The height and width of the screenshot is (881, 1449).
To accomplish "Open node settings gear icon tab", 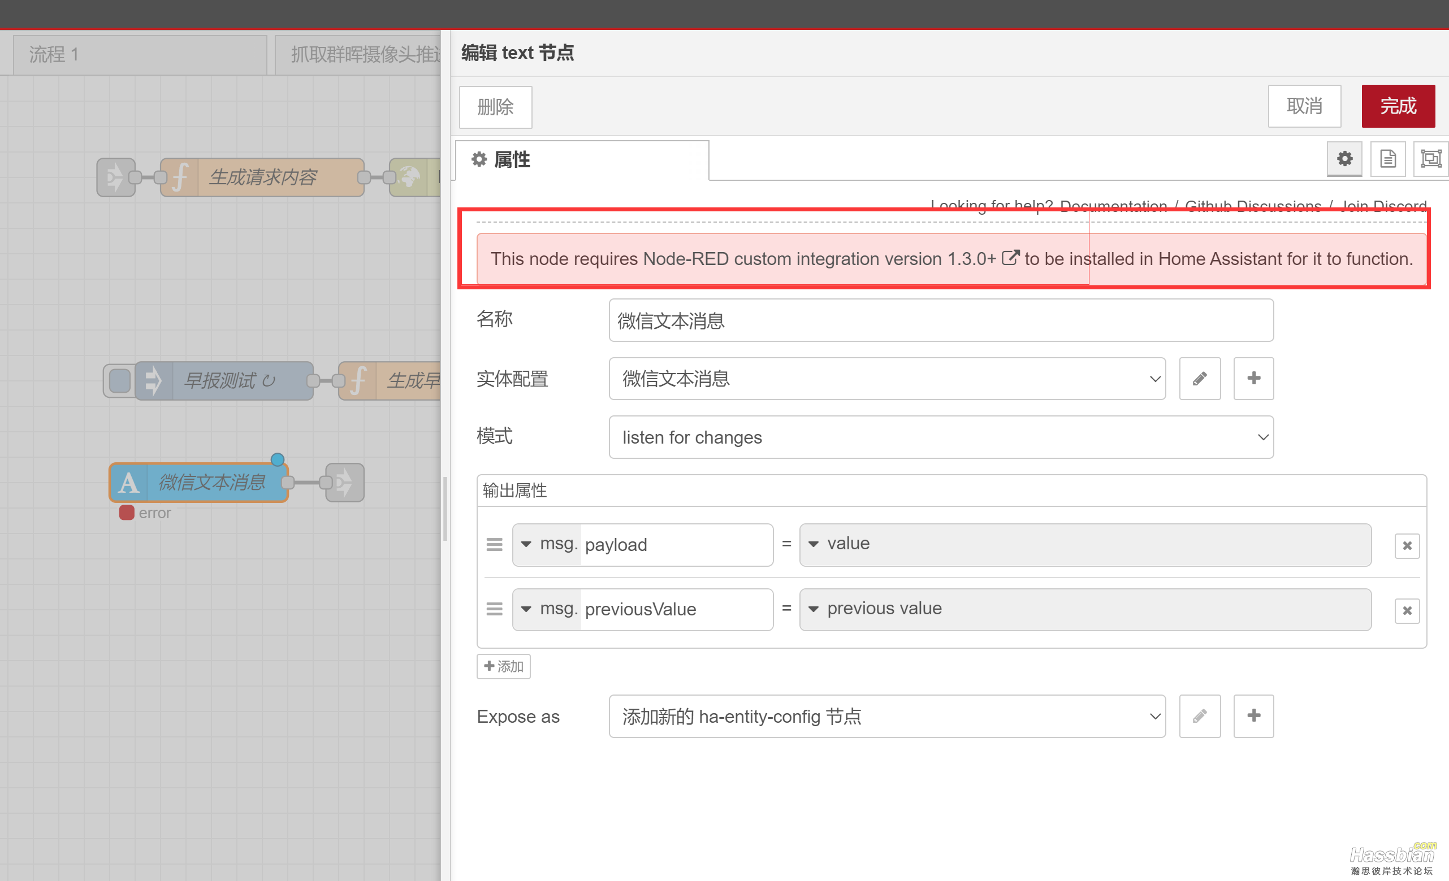I will point(1344,159).
